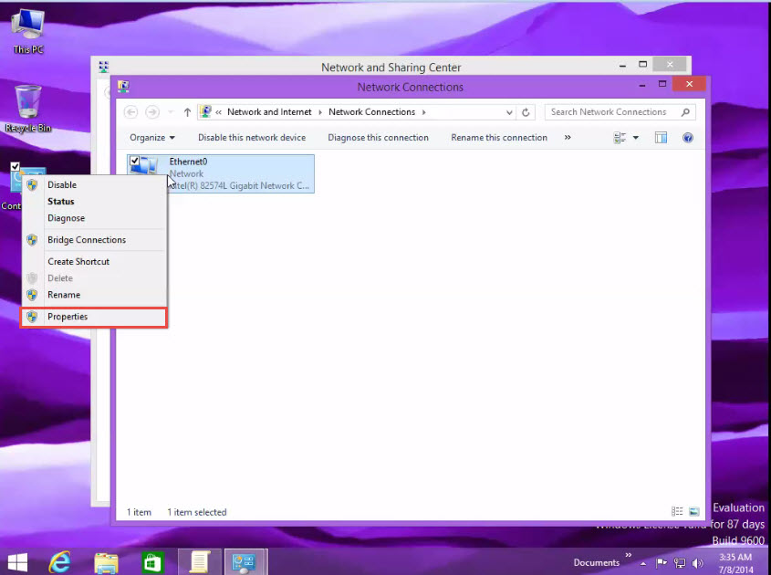
Task: Open the change view dropdown arrow
Action: click(635, 138)
